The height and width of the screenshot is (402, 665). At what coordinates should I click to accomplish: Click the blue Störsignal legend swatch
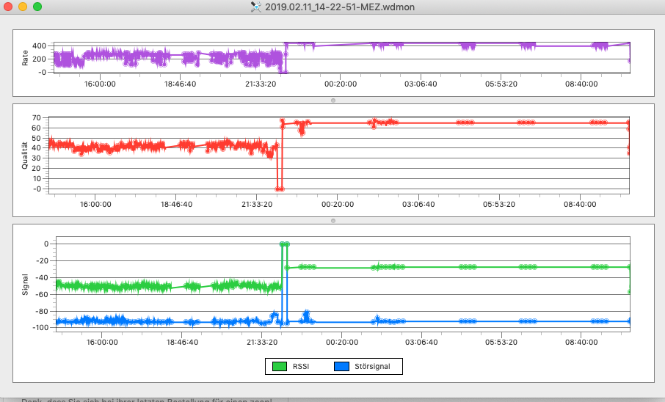click(341, 366)
